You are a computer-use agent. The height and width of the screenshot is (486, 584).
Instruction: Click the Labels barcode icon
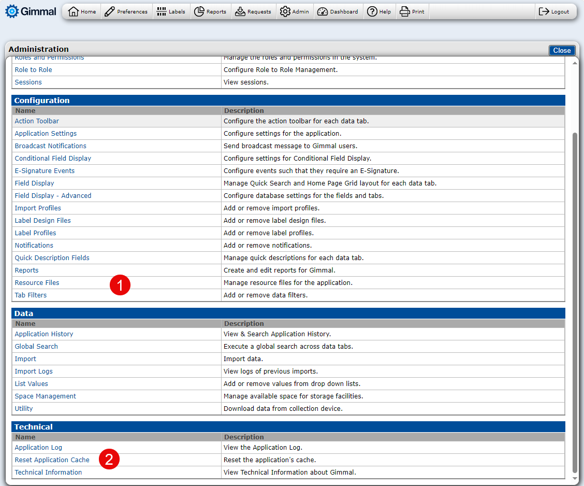(162, 11)
